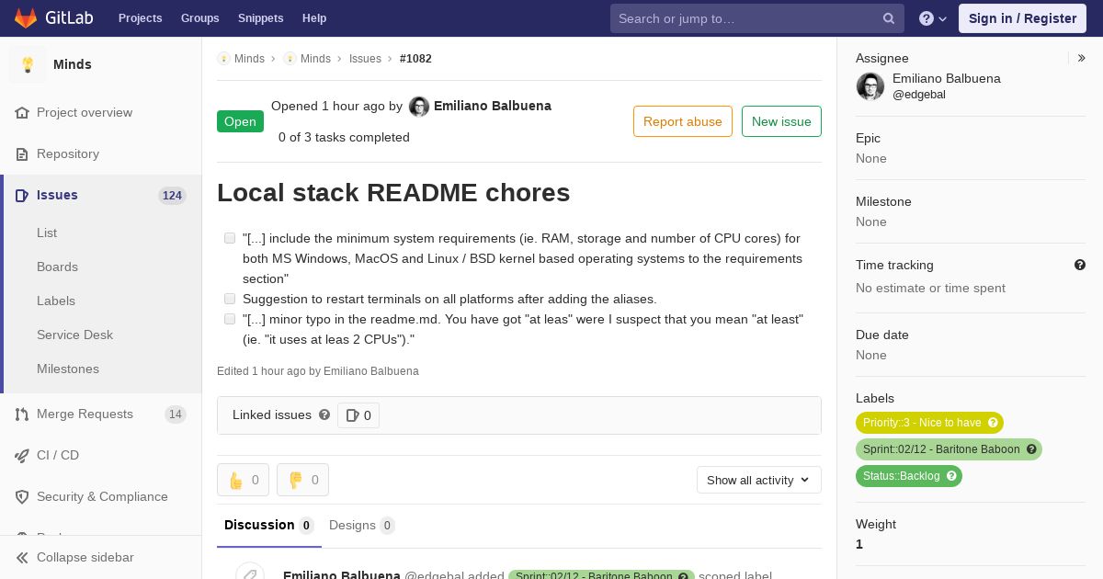
Task: Click the Collapse sidebar double-chevron icon
Action: point(22,557)
